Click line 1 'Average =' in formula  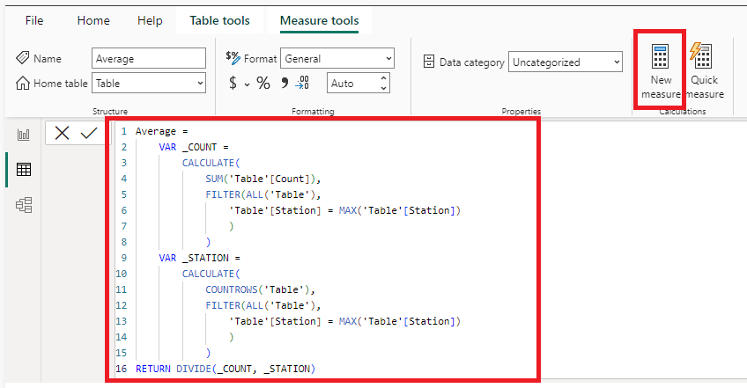[161, 131]
